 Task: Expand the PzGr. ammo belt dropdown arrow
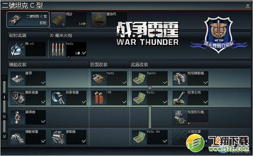click(x=68, y=57)
